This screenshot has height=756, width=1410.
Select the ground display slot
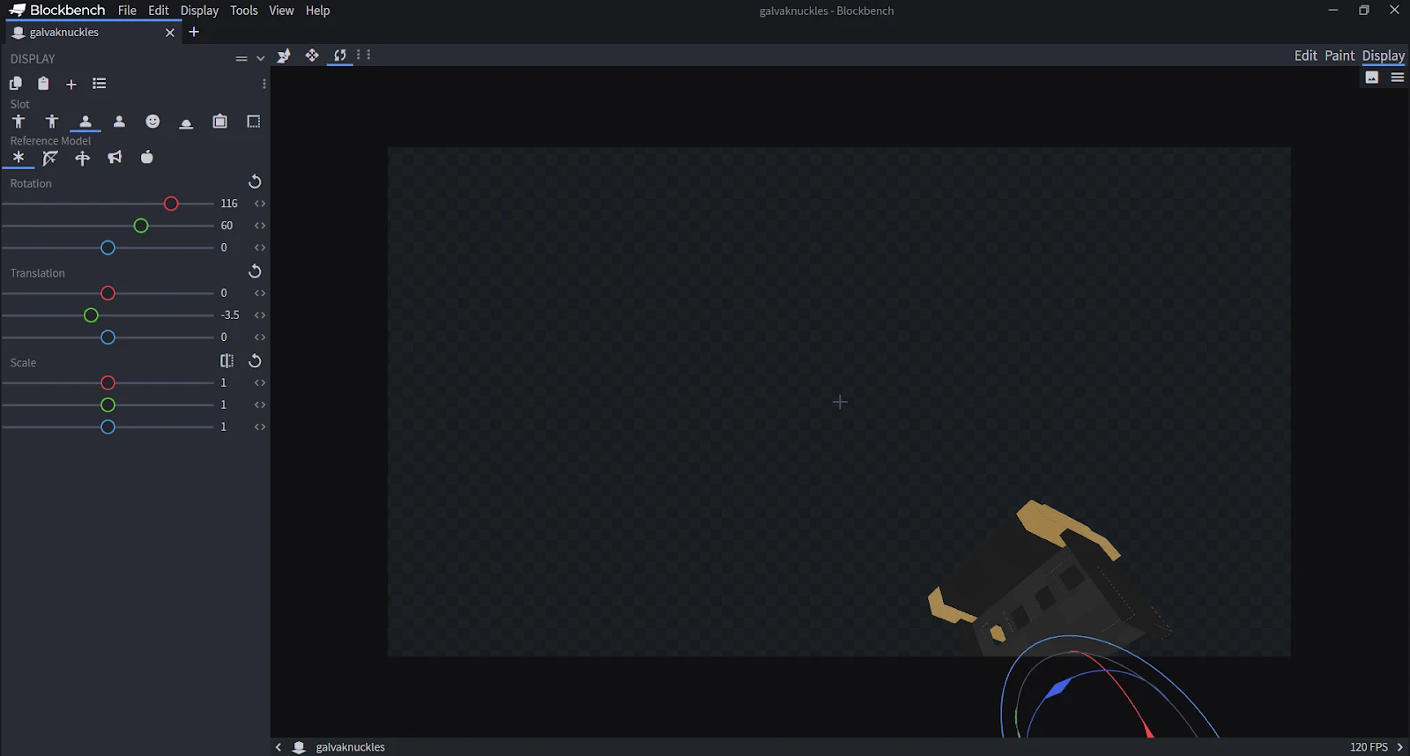point(186,122)
